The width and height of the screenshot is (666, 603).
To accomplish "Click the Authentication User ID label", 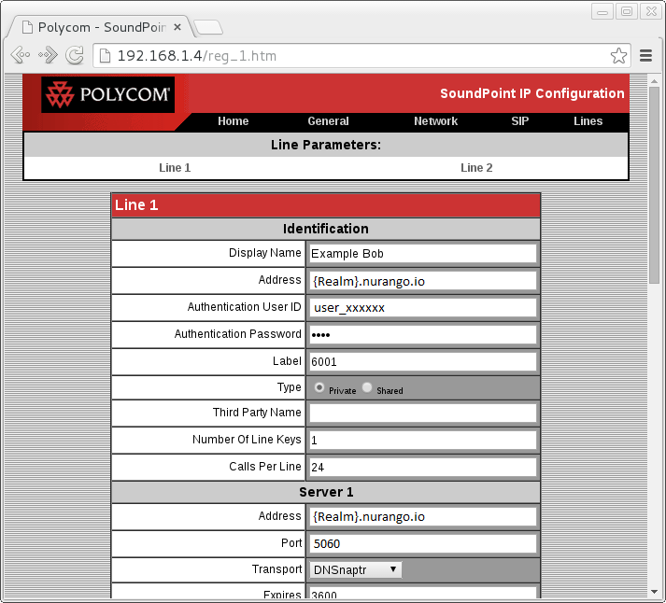I will 244,307.
